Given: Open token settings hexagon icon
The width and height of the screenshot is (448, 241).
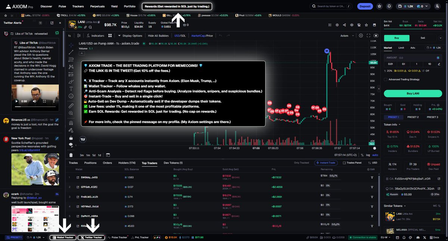Looking at the screenshot, I should click(337, 25).
